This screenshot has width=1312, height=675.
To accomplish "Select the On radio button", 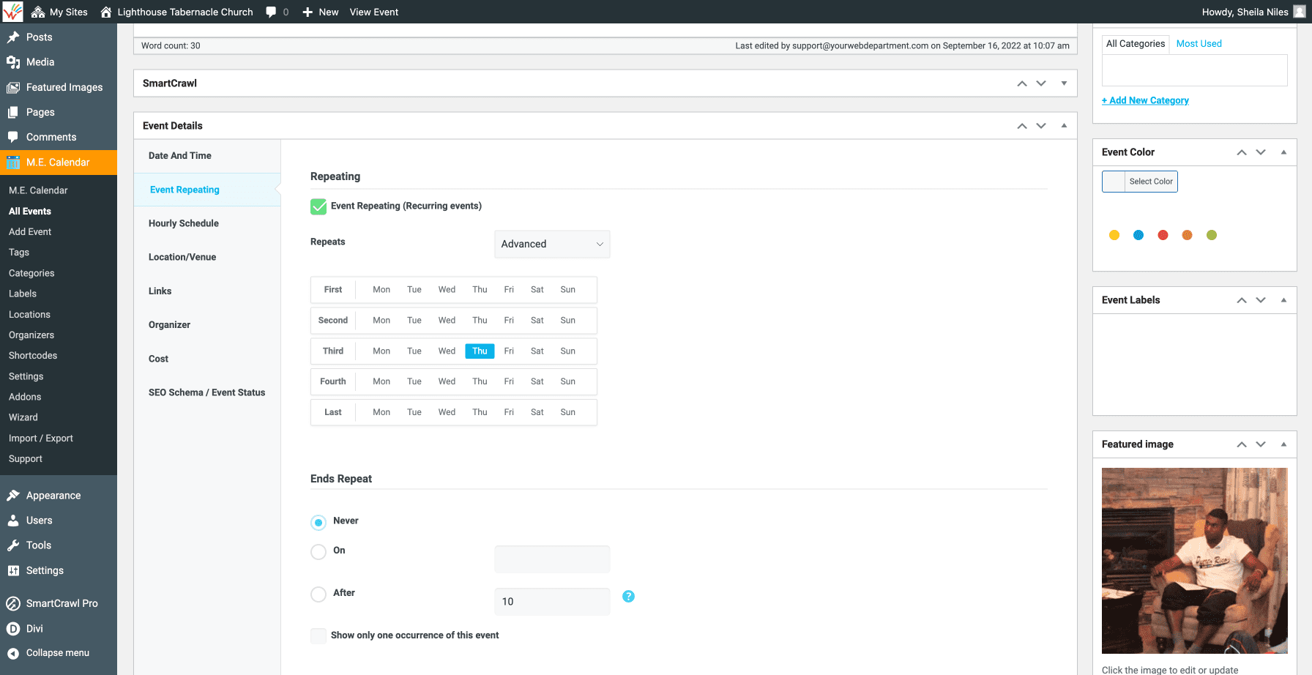I will coord(318,551).
